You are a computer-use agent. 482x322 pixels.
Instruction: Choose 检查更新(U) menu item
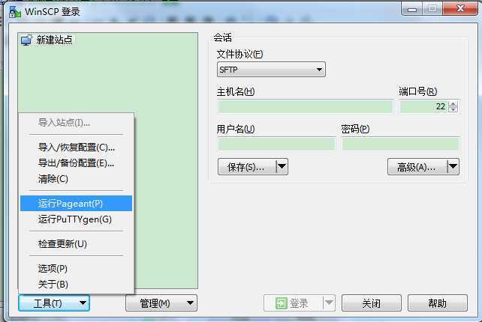77,244
